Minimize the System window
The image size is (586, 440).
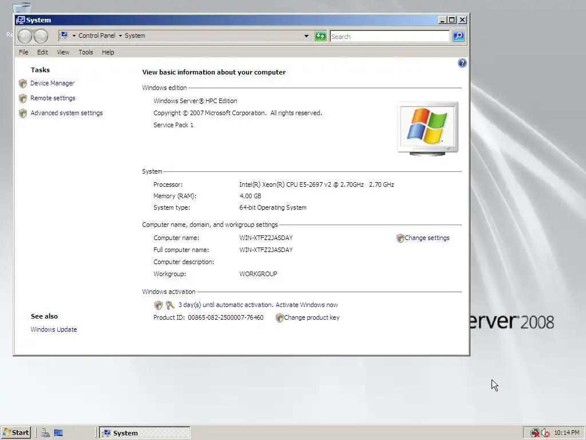coord(442,20)
